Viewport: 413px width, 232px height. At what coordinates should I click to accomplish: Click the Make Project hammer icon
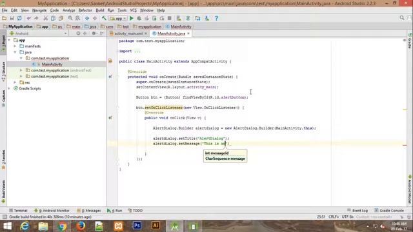pyautogui.click(x=105, y=18)
